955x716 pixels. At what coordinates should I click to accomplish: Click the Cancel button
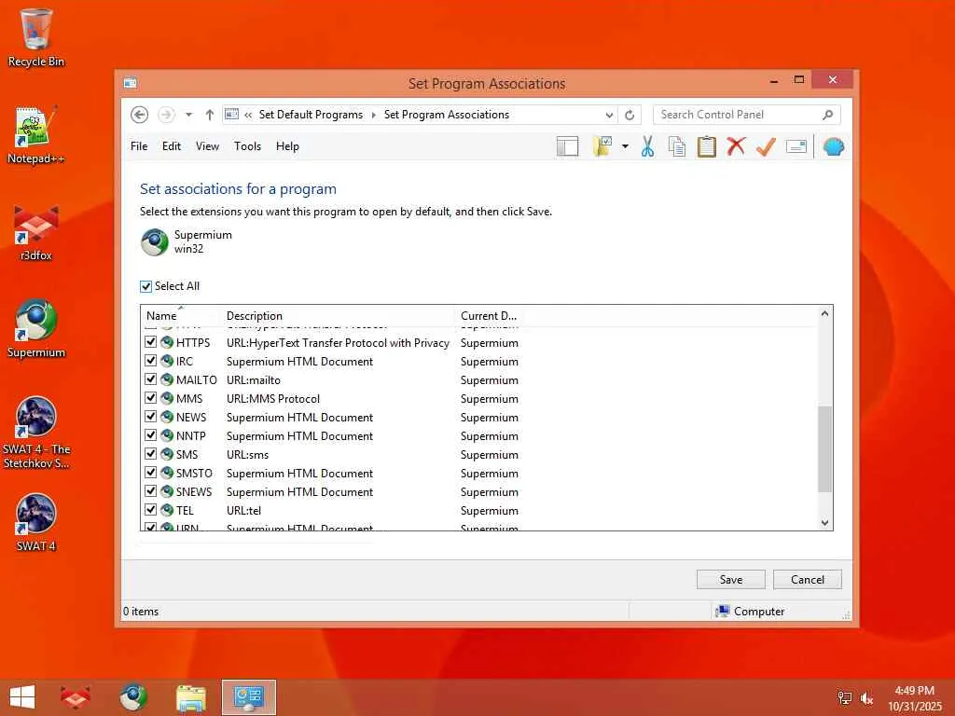click(808, 580)
